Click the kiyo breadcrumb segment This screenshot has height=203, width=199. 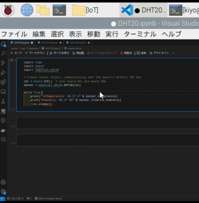pyautogui.click(x=23, y=49)
